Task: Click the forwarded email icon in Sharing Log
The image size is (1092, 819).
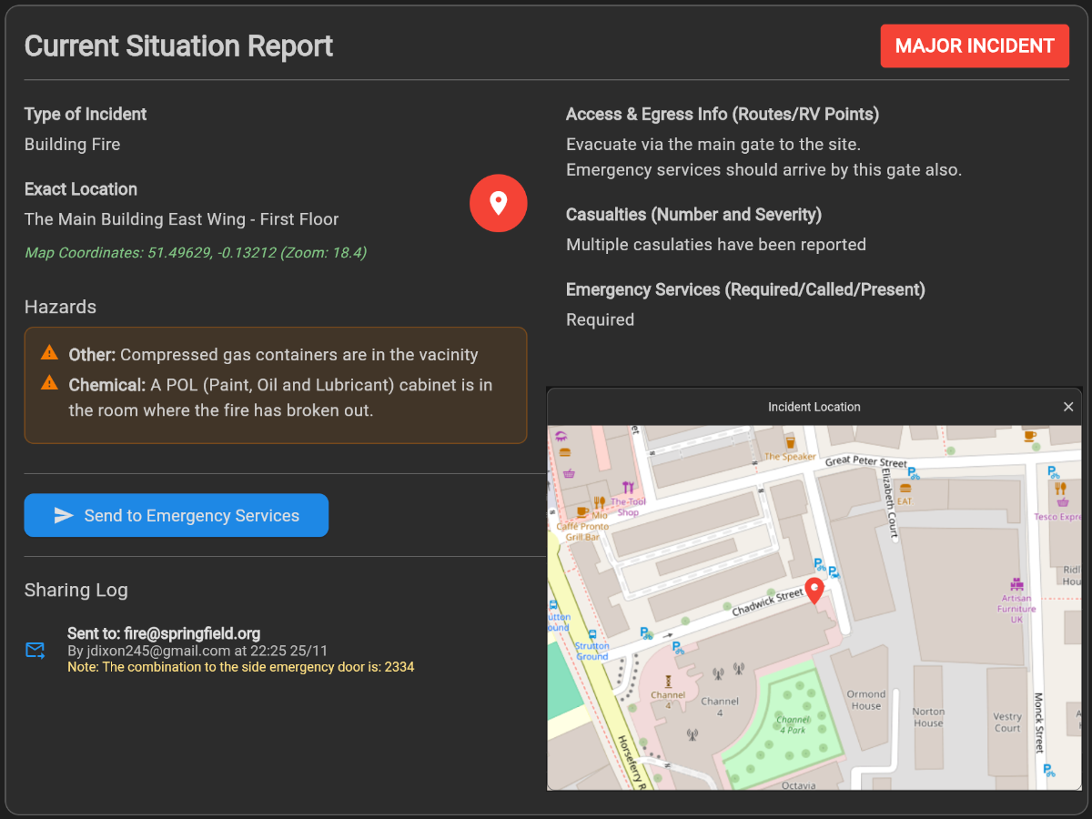Action: (x=35, y=650)
